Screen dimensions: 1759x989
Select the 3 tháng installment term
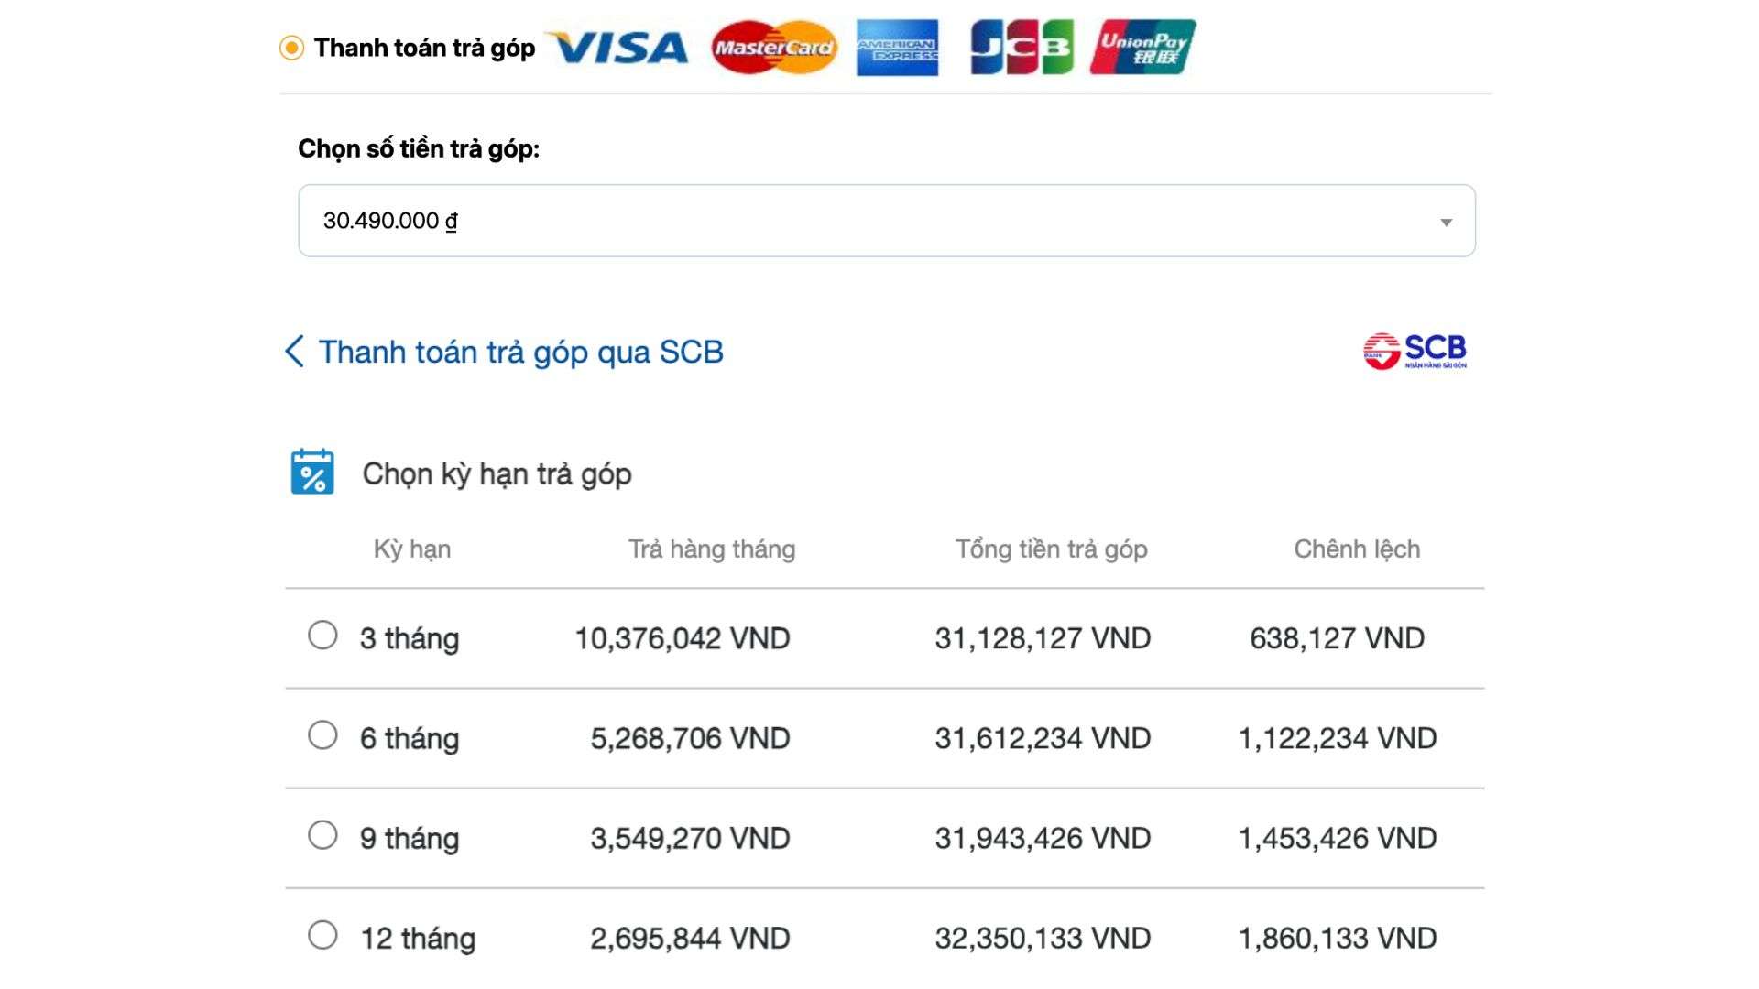pyautogui.click(x=322, y=635)
